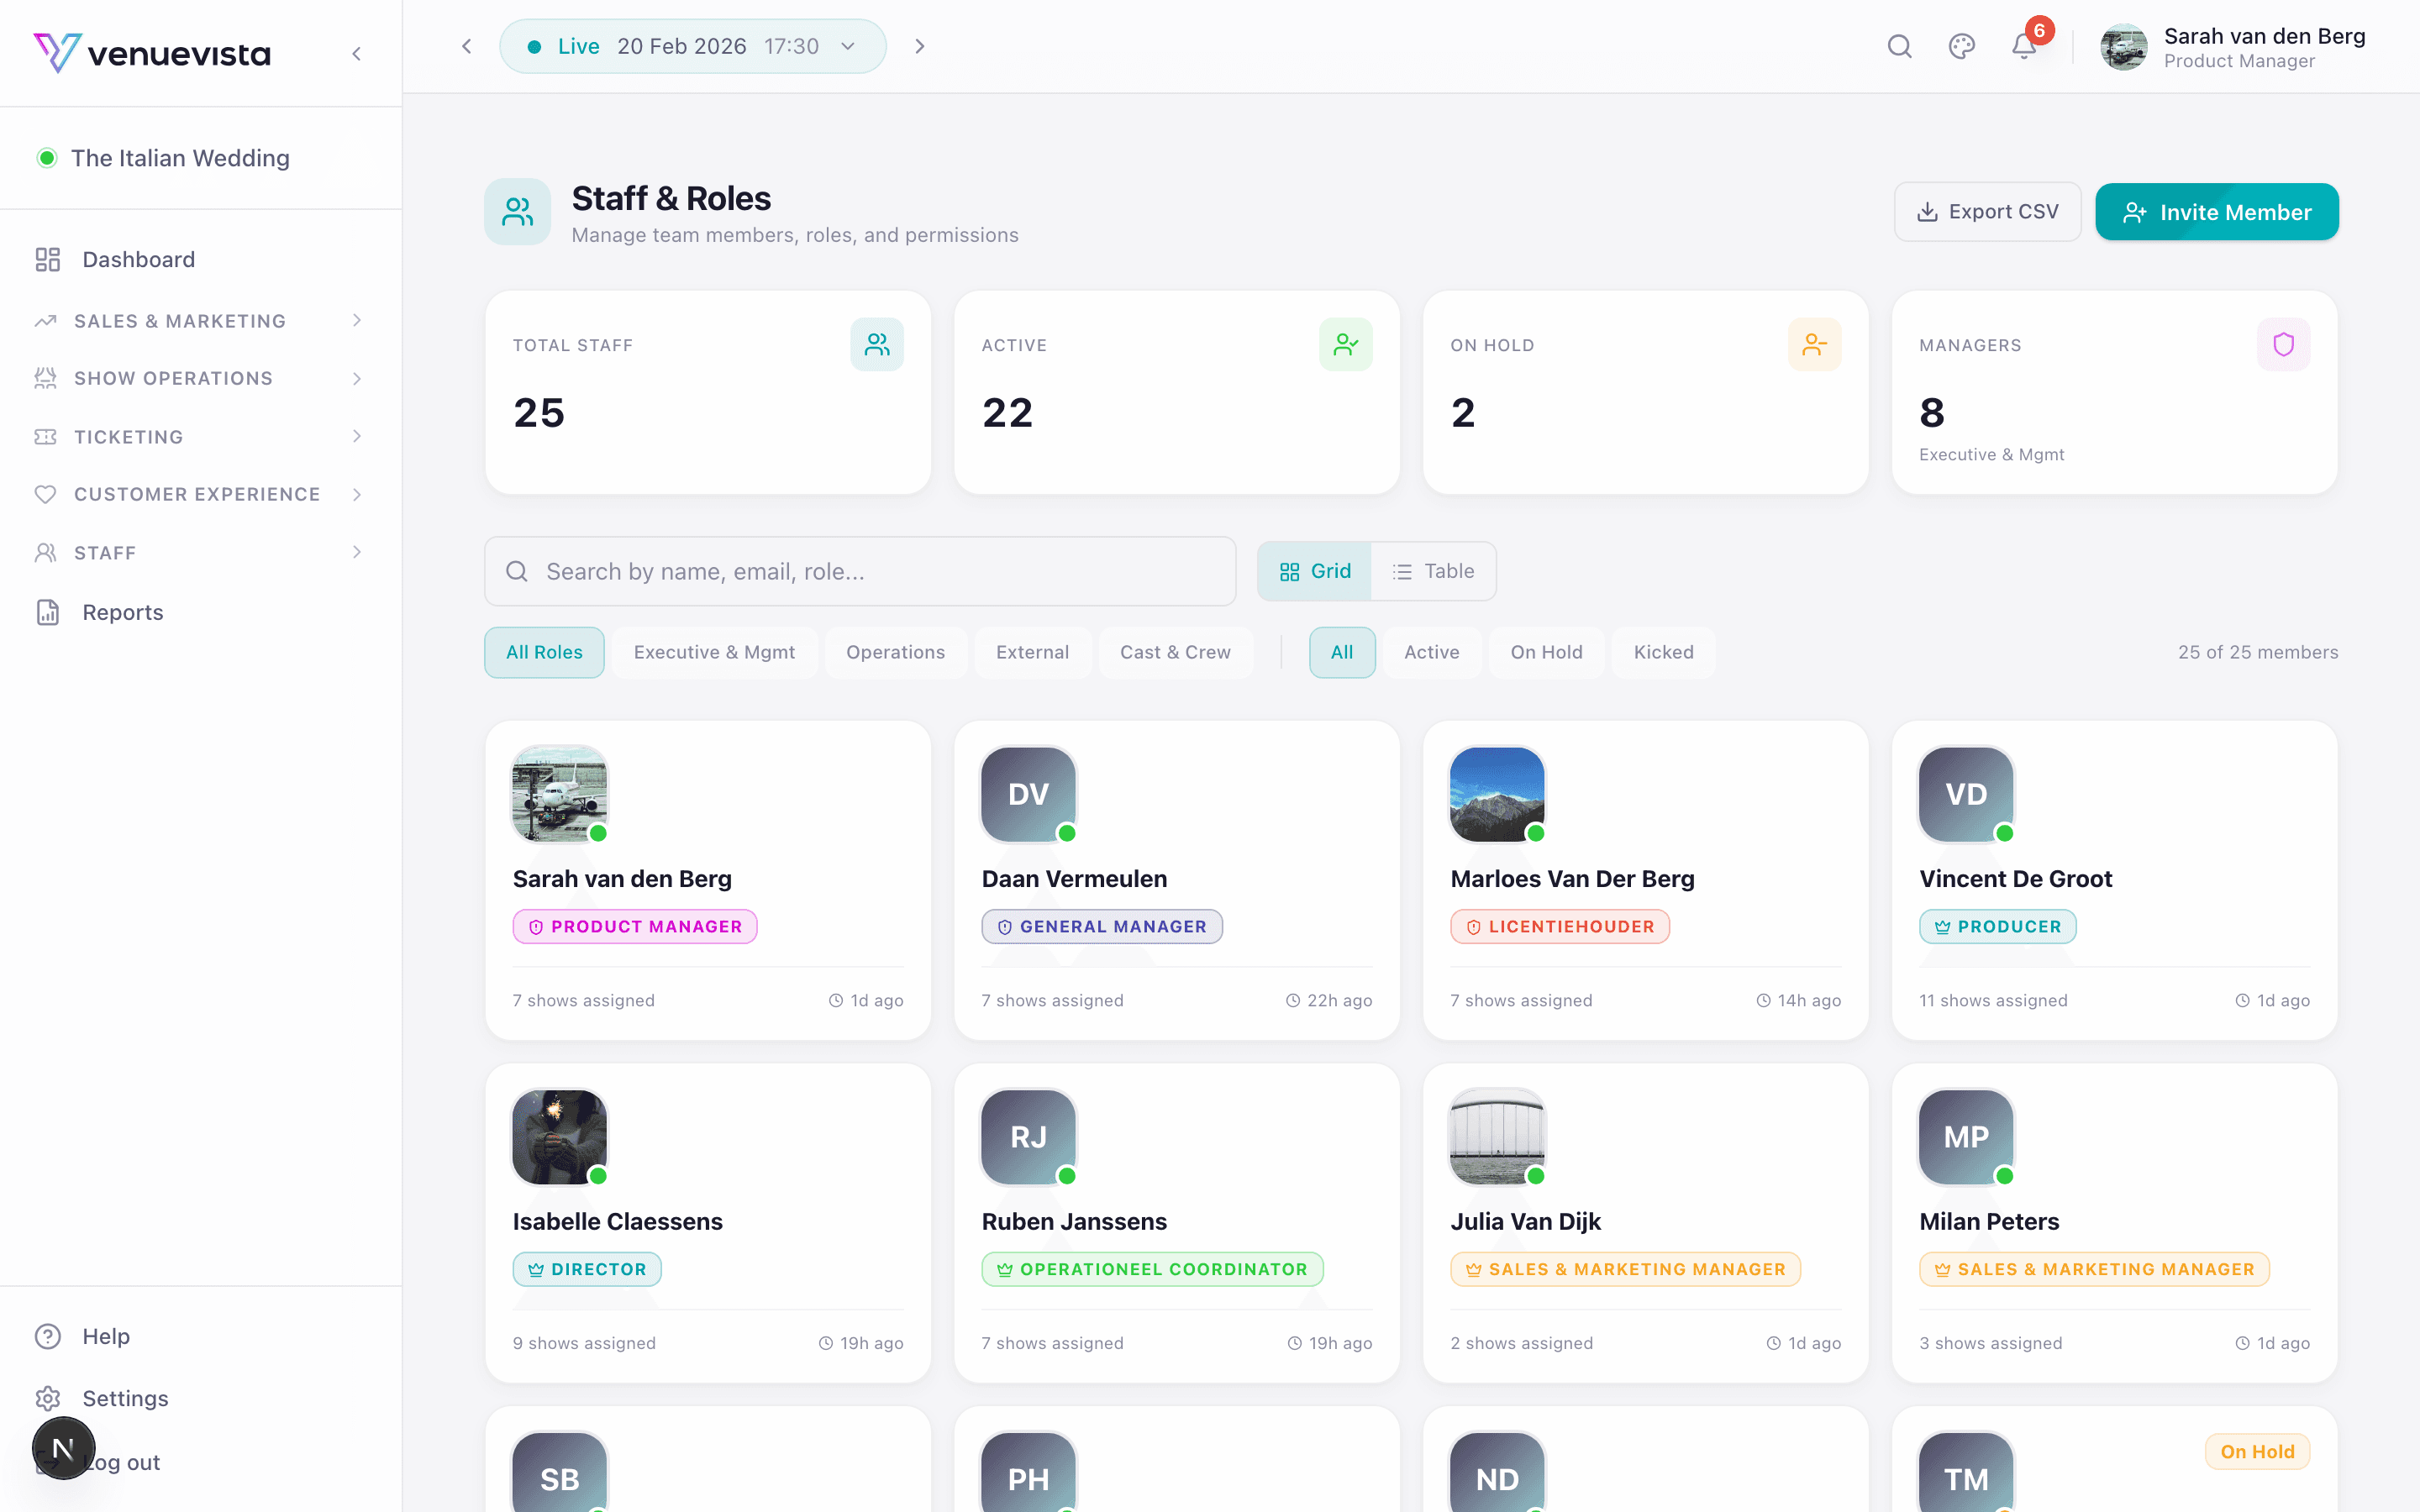This screenshot has height=1512, width=2420.
Task: Open the live date dropdown
Action: pos(847,46)
